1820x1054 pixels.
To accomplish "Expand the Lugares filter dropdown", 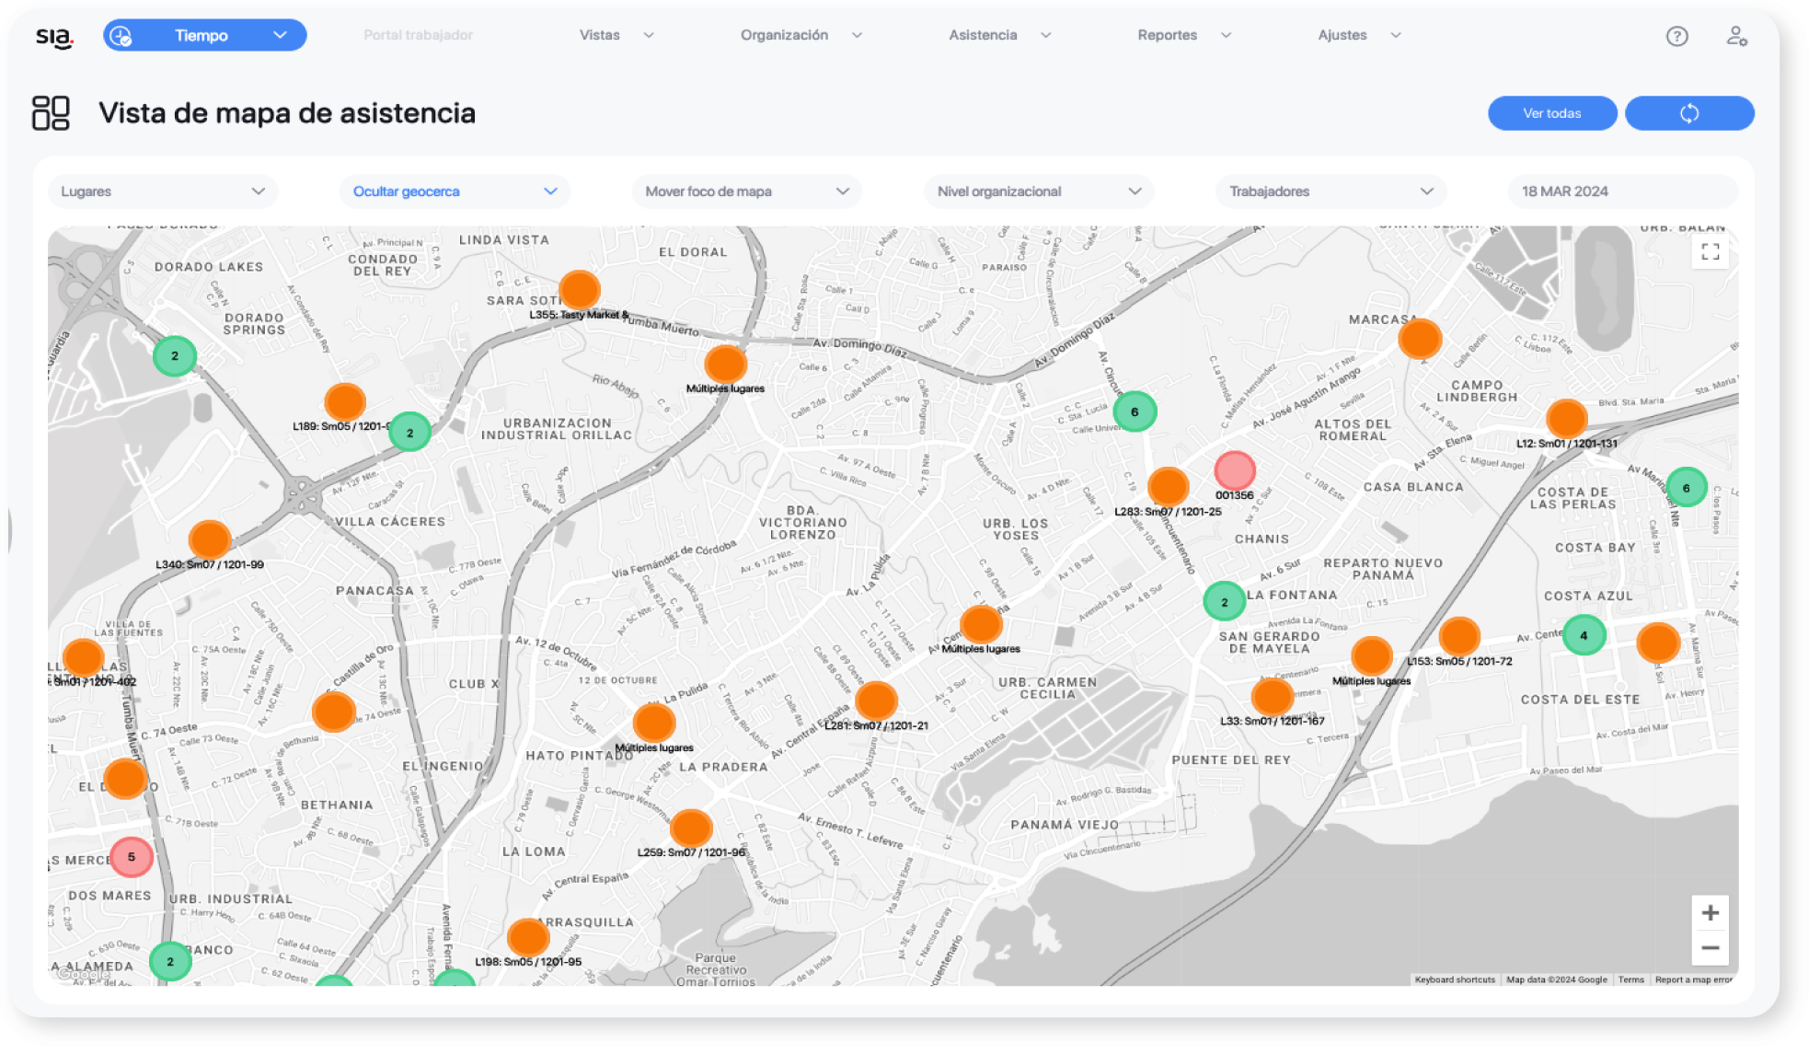I will click(162, 191).
